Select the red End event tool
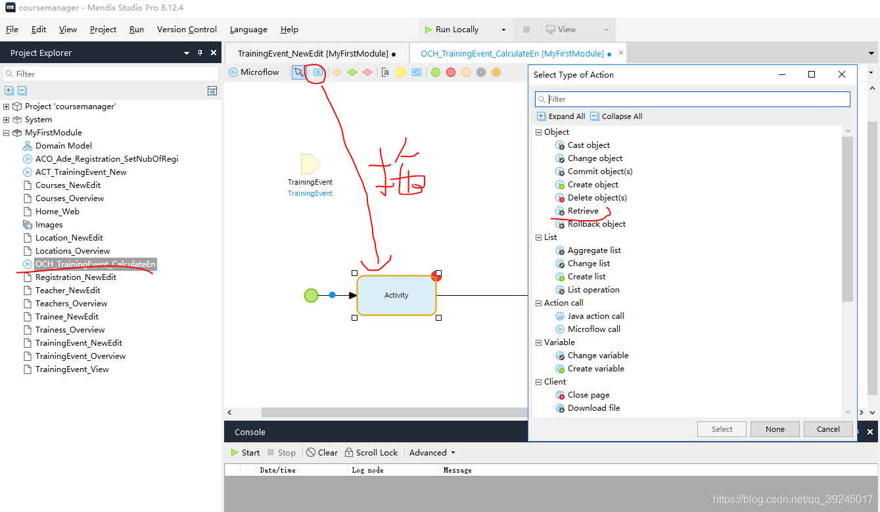The height and width of the screenshot is (512, 880). [x=451, y=72]
